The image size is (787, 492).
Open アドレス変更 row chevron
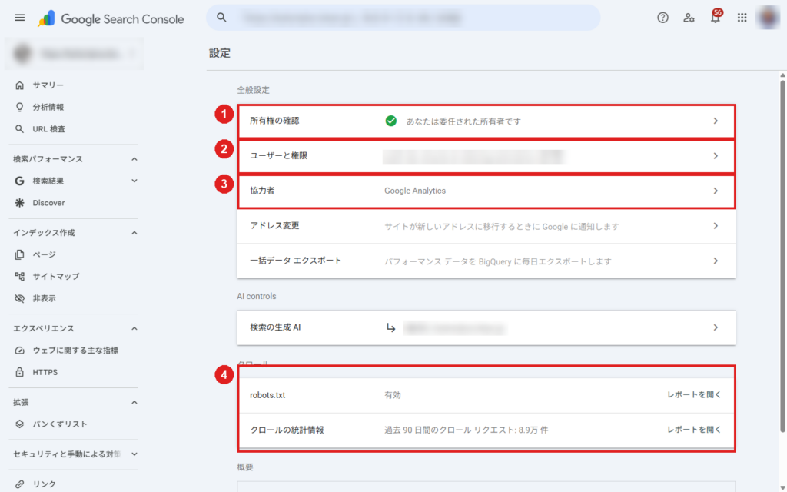(x=716, y=226)
